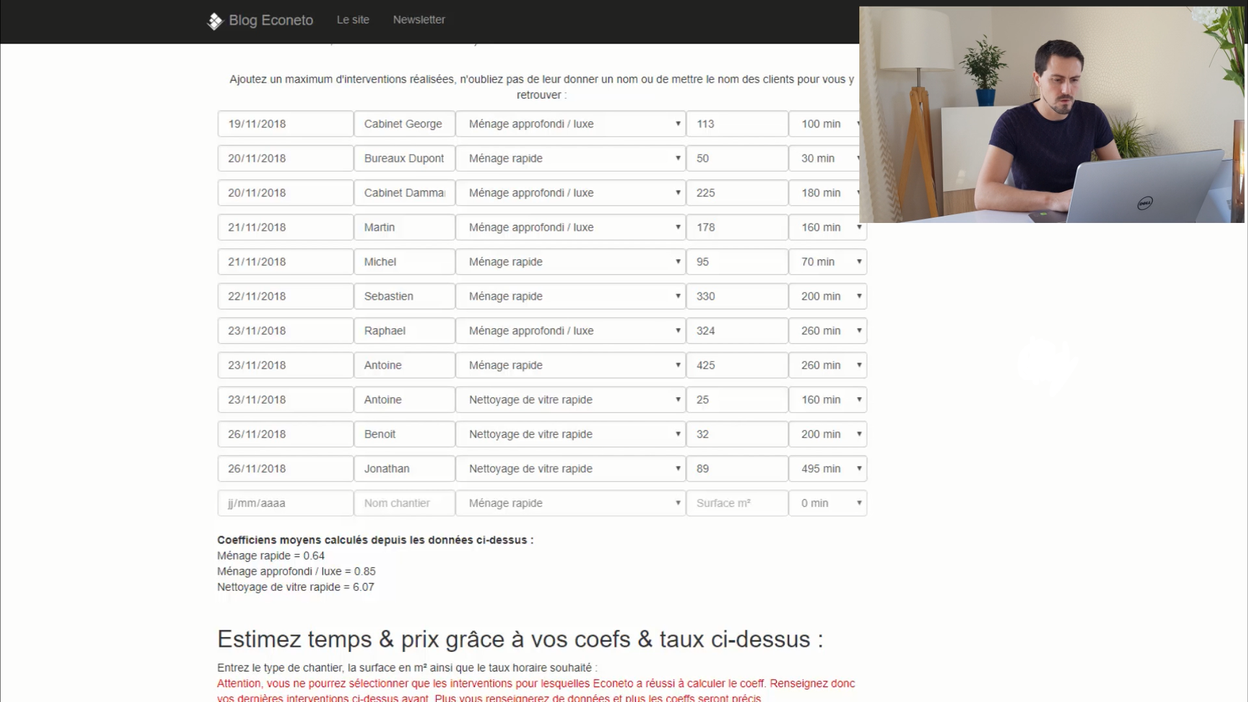Image resolution: width=1248 pixels, height=702 pixels.
Task: Edit the Cabinet George name field
Action: click(404, 123)
